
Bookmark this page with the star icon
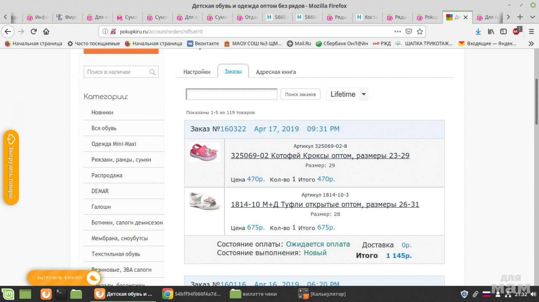click(420, 32)
